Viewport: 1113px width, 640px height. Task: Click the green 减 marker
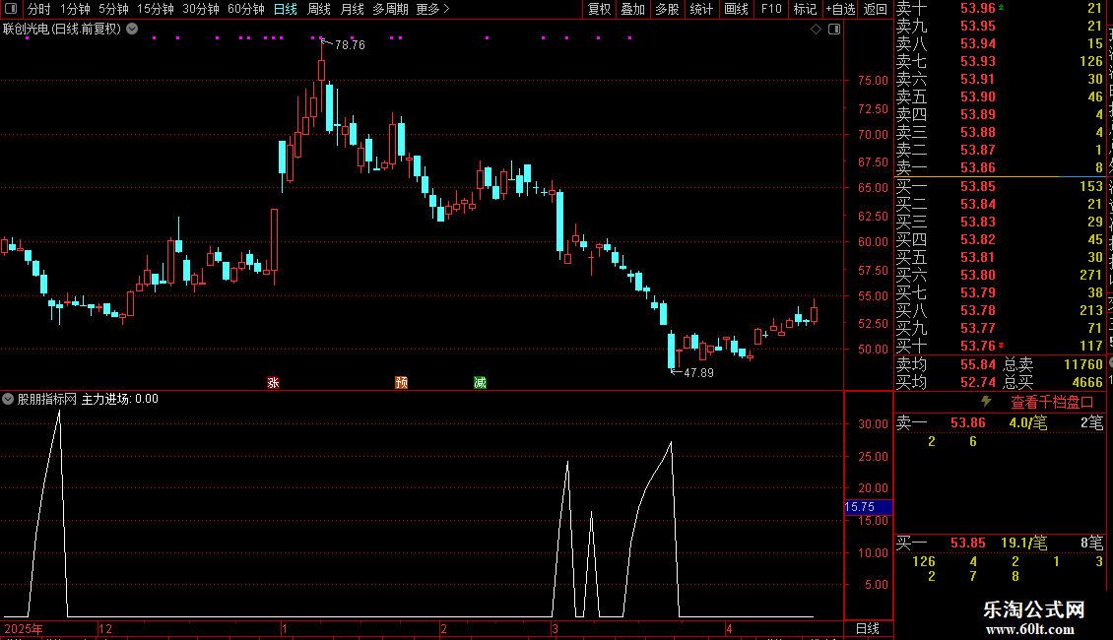[x=480, y=382]
